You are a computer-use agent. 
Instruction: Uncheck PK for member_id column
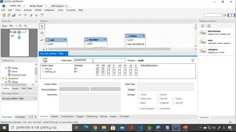[x=97, y=71]
